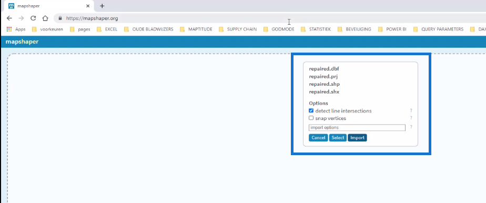Click the repaired.prj file name
The width and height of the screenshot is (486, 203).
pos(323,76)
